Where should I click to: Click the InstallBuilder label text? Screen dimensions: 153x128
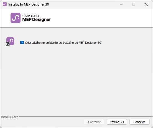9,117
